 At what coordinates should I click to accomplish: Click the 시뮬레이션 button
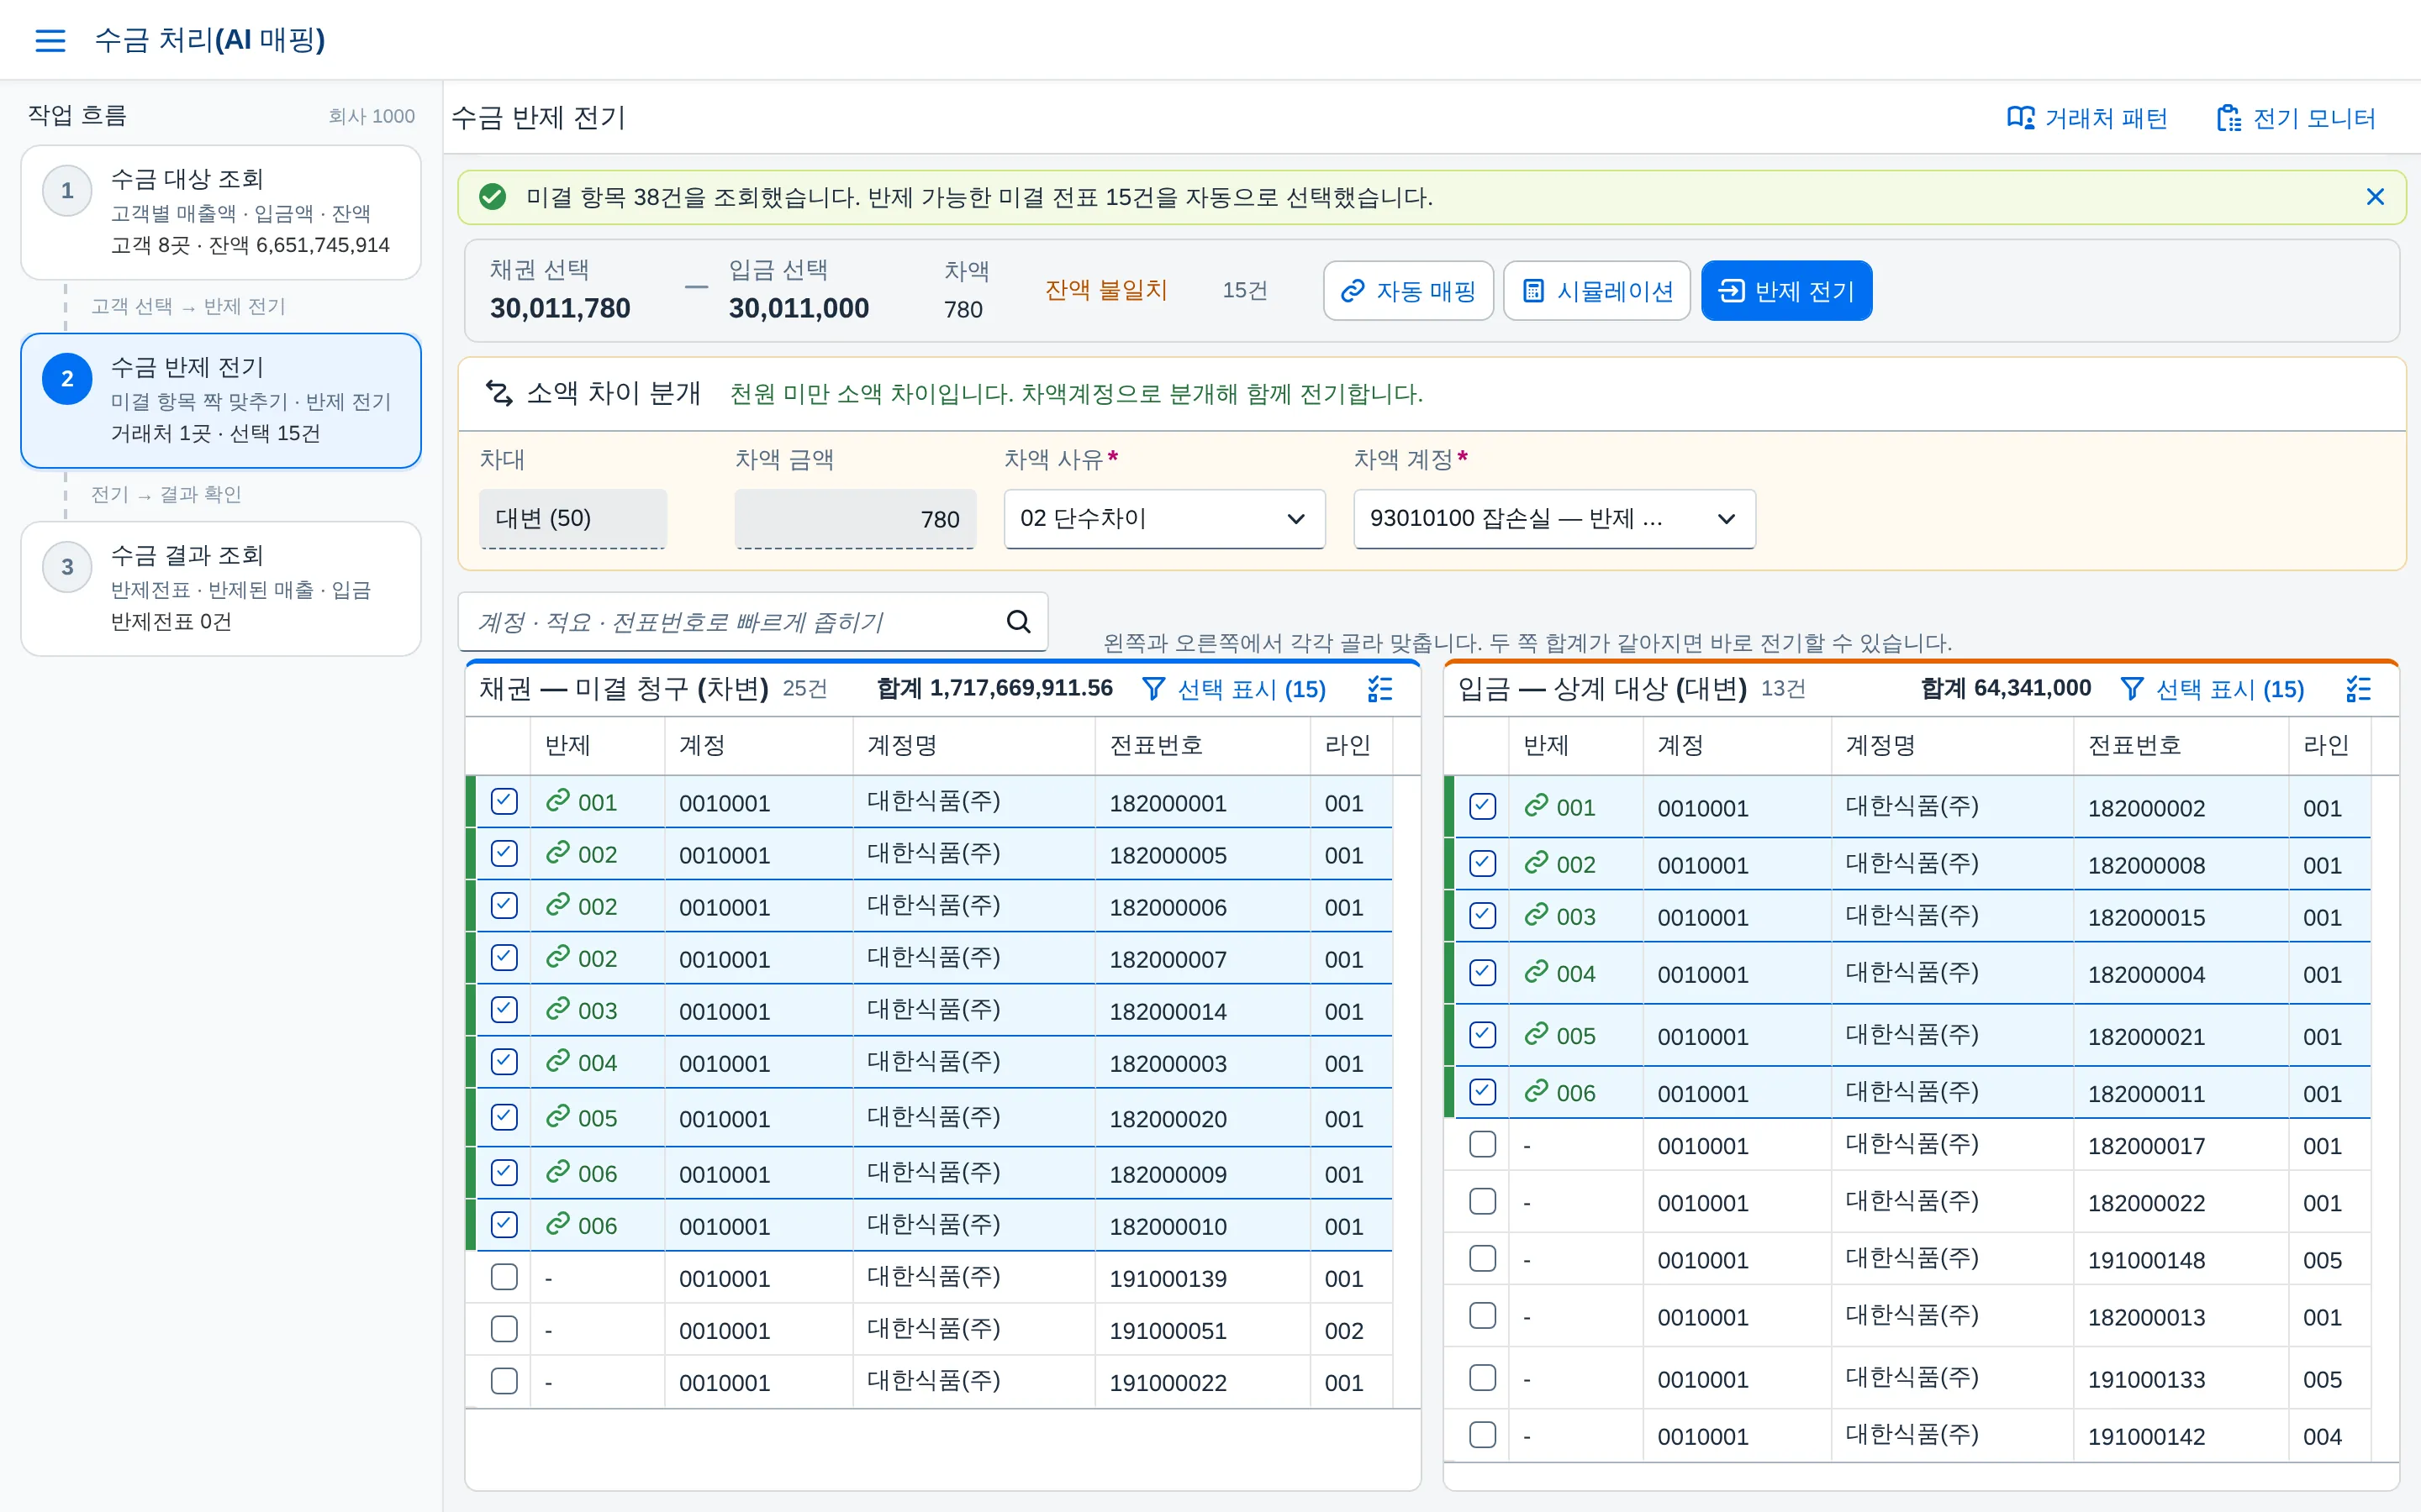pos(1596,291)
